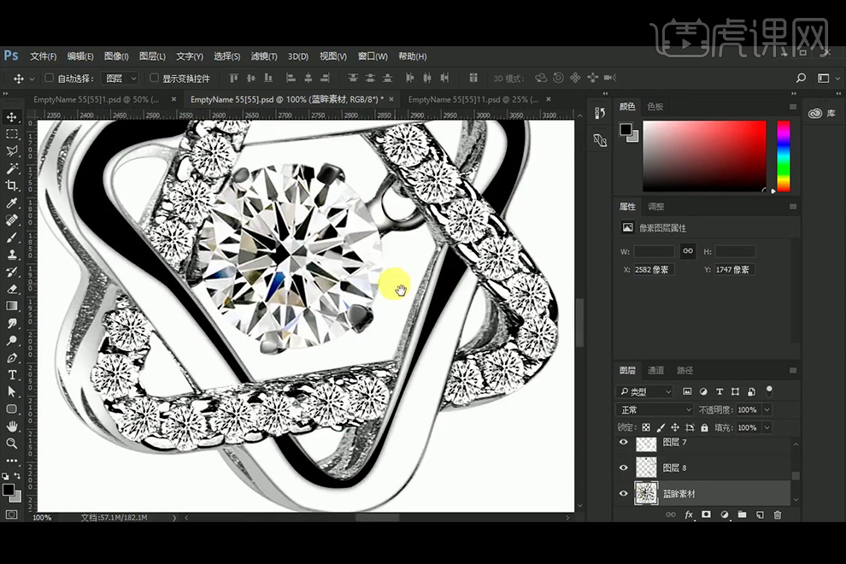Hide the 蓝眸素材 layer

point(624,493)
